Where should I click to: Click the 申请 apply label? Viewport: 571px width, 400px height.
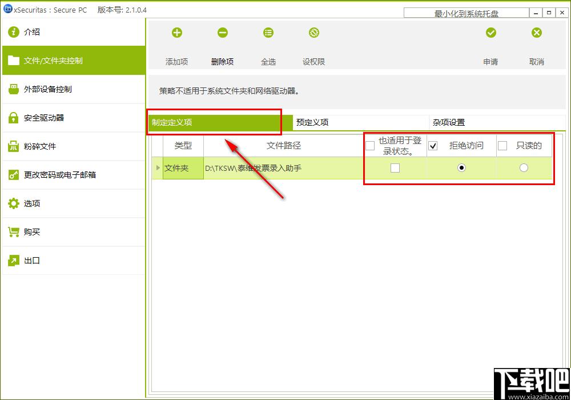point(491,62)
